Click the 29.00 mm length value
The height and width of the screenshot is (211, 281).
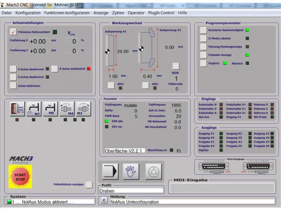pos(123,51)
